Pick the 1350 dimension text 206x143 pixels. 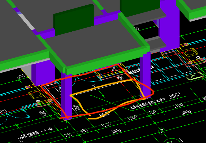pos(132,118)
